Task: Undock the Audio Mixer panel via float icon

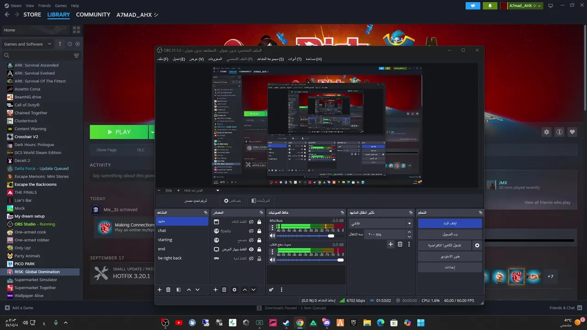Action: (342, 213)
